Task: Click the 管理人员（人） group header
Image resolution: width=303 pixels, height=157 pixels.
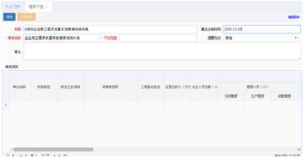Action: click(x=258, y=87)
